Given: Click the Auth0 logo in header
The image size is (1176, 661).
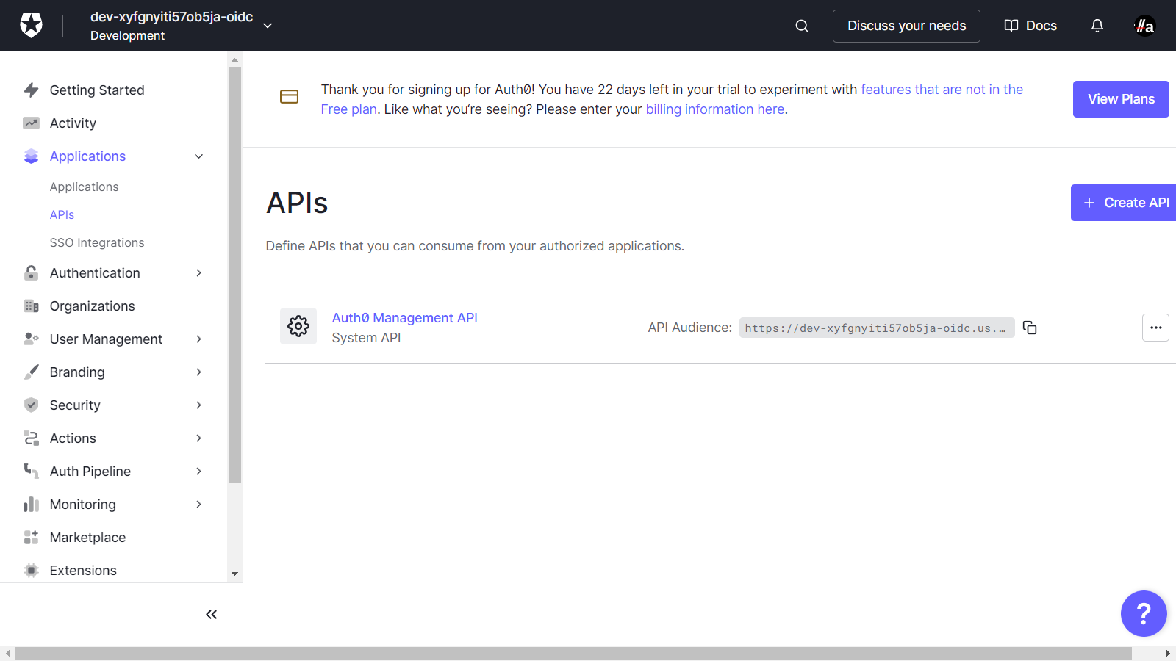Looking at the screenshot, I should [31, 26].
